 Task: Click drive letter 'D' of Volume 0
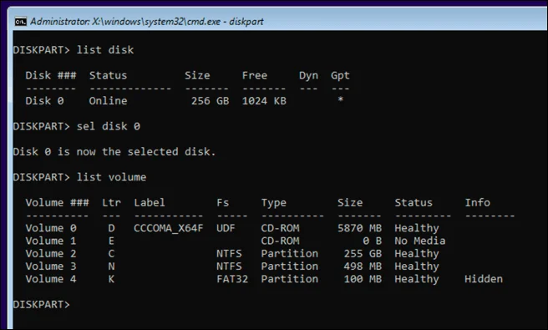111,228
